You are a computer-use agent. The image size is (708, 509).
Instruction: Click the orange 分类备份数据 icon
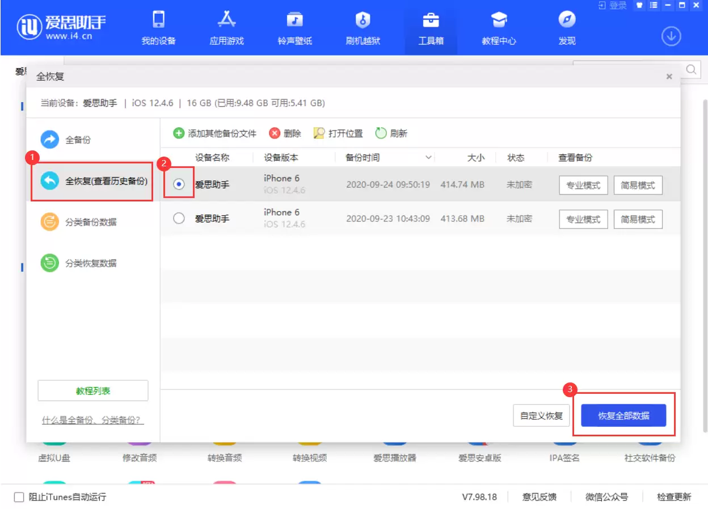pos(50,222)
